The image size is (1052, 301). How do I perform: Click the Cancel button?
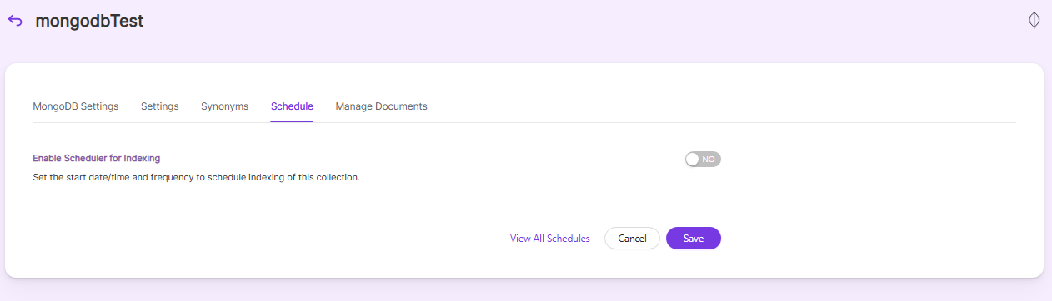(632, 239)
